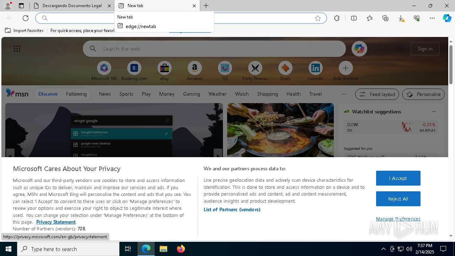The width and height of the screenshot is (455, 256).
Task: Open File Explorer from taskbar
Action: click(x=163, y=249)
